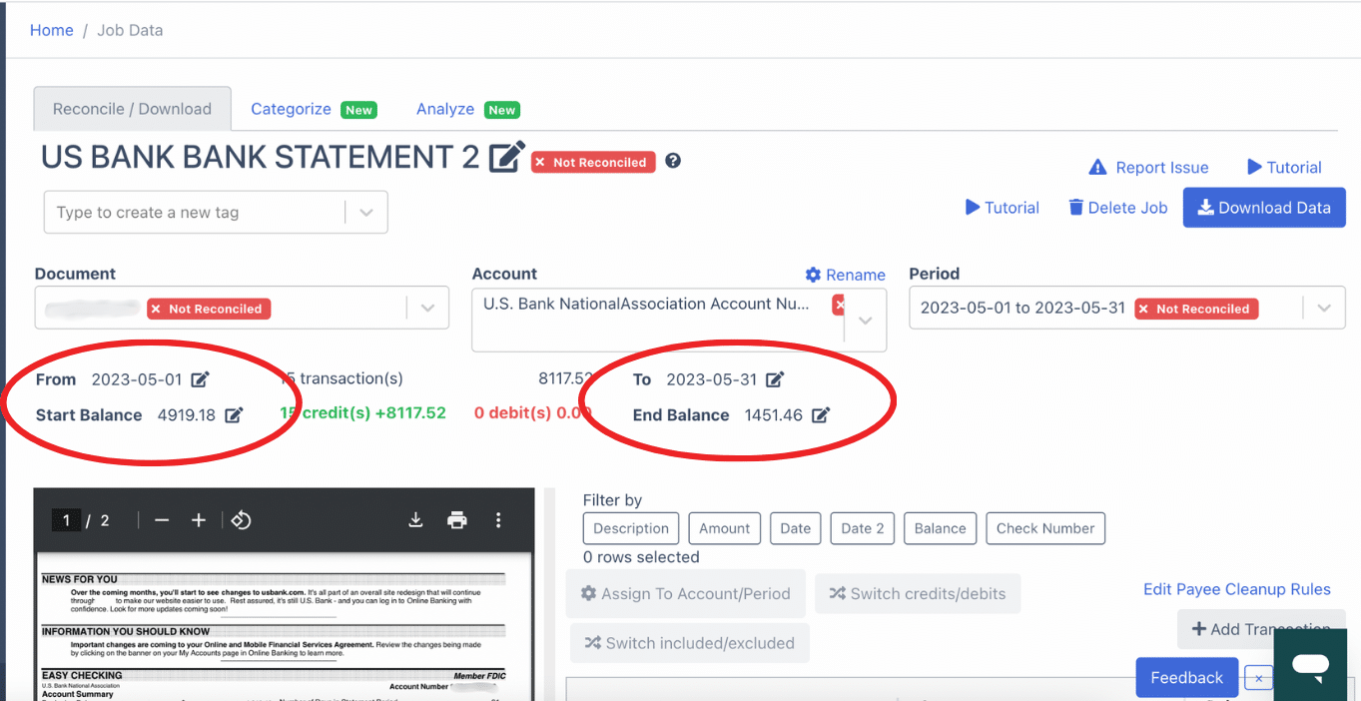
Task: Open the Tutorial link beside Delete Job
Action: click(1002, 208)
